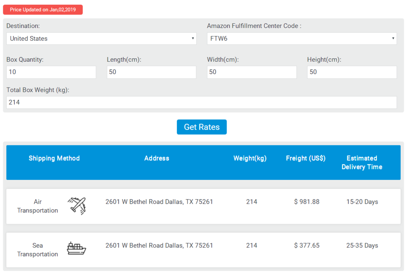Click the airplane icon for Air Transportation
The height and width of the screenshot is (275, 407).
click(77, 206)
